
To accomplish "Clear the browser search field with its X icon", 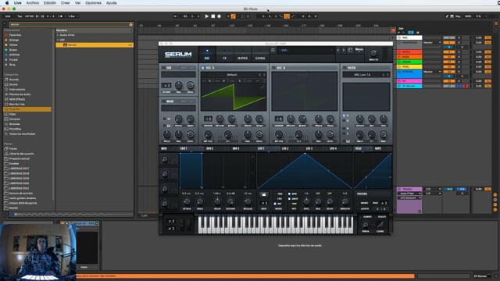I will tap(130, 24).
